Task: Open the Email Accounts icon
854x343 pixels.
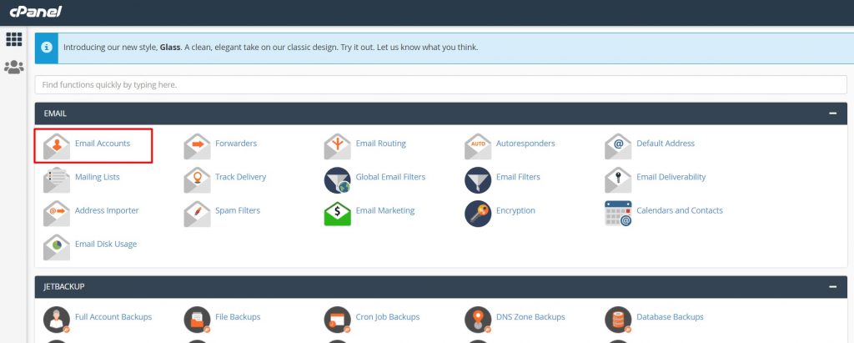Action: click(57, 145)
